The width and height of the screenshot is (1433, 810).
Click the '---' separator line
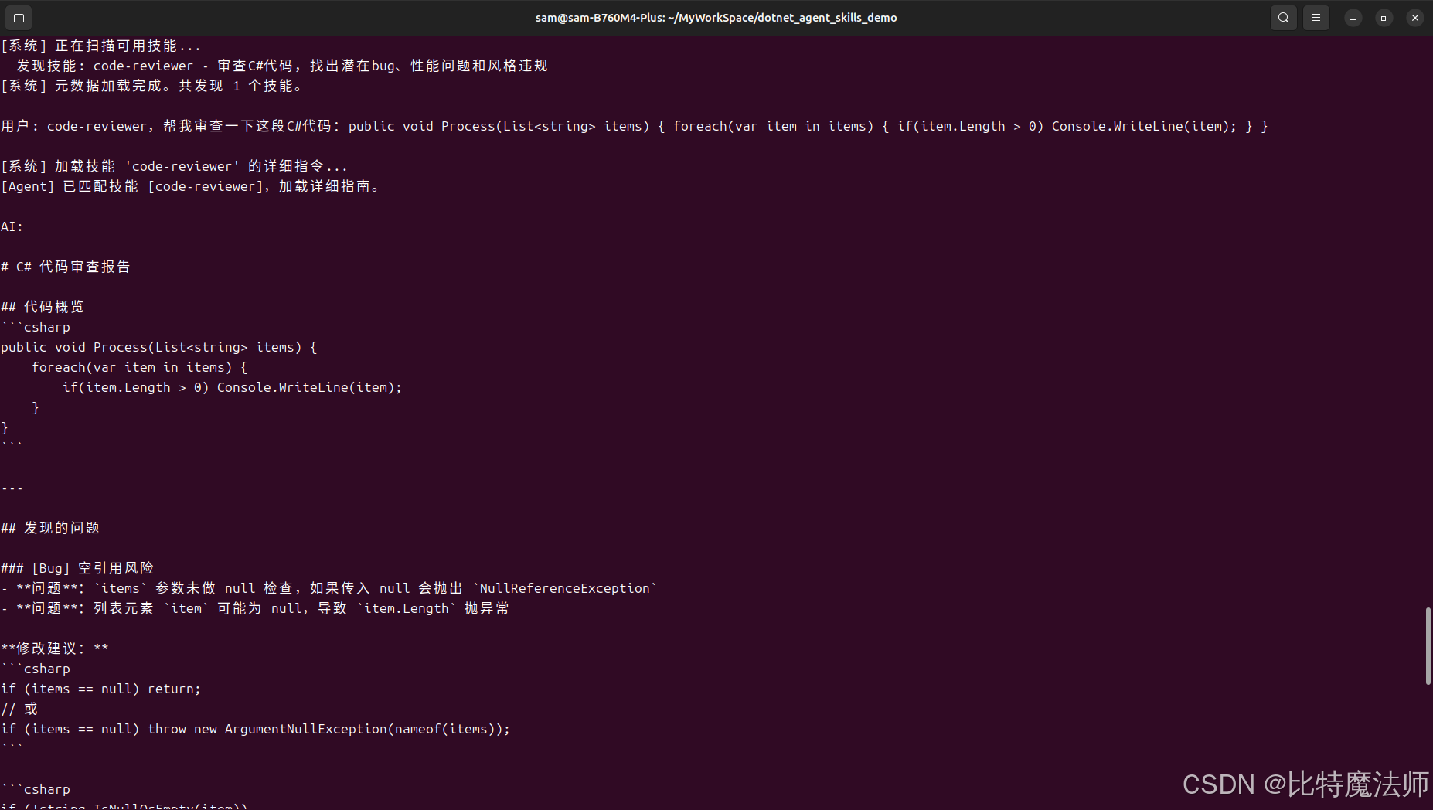click(x=12, y=488)
